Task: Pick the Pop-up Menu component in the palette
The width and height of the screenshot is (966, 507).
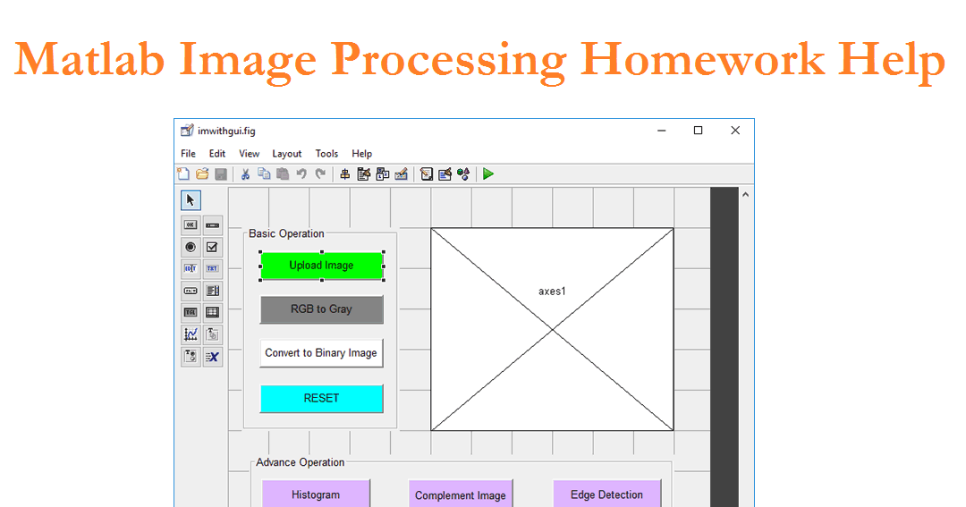Action: pos(191,291)
